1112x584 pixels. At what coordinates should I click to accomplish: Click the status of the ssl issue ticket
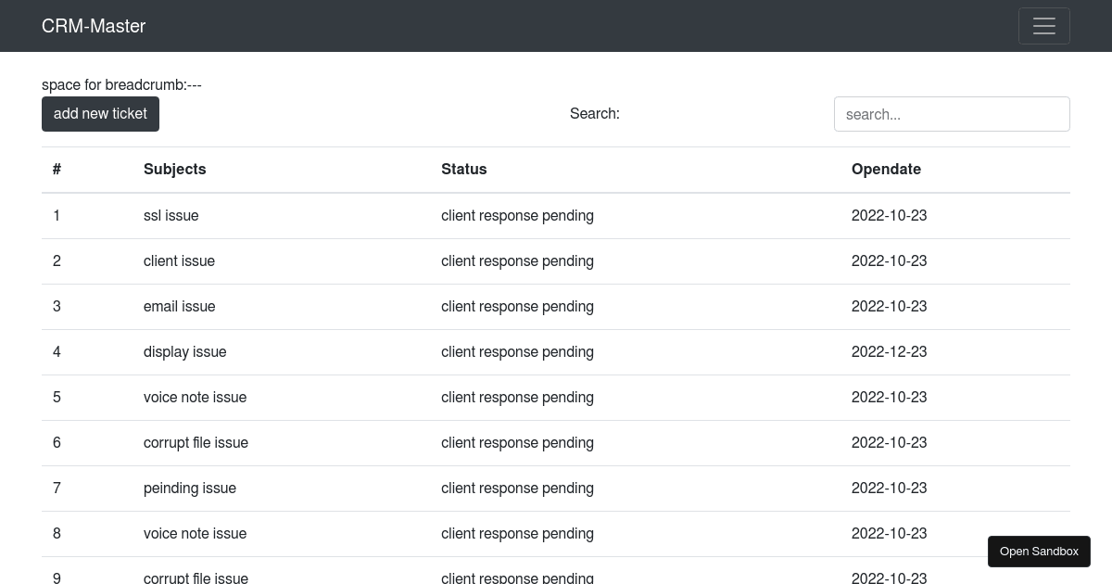517,216
